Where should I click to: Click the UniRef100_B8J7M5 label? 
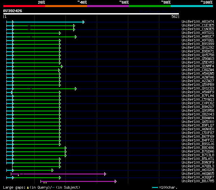coord(198,181)
